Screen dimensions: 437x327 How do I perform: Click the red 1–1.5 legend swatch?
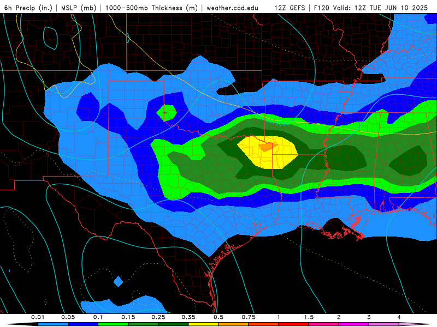point(294,324)
